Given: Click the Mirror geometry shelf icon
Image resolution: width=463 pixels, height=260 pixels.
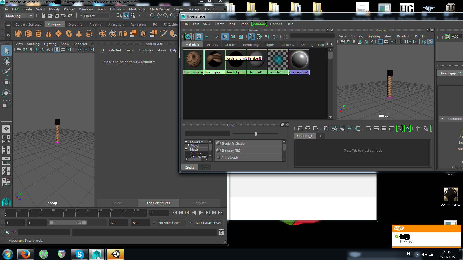Looking at the screenshot, I should [123, 34].
